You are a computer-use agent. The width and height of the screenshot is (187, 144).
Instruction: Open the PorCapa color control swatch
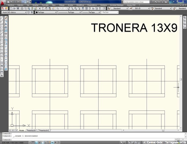pos(46,12)
